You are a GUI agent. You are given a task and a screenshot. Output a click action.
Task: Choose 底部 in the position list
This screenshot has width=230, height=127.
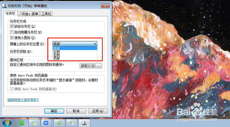(75, 48)
